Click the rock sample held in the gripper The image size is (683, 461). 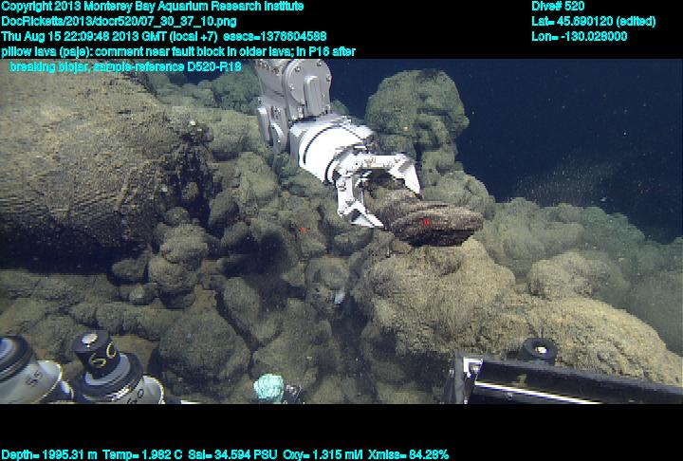[427, 218]
